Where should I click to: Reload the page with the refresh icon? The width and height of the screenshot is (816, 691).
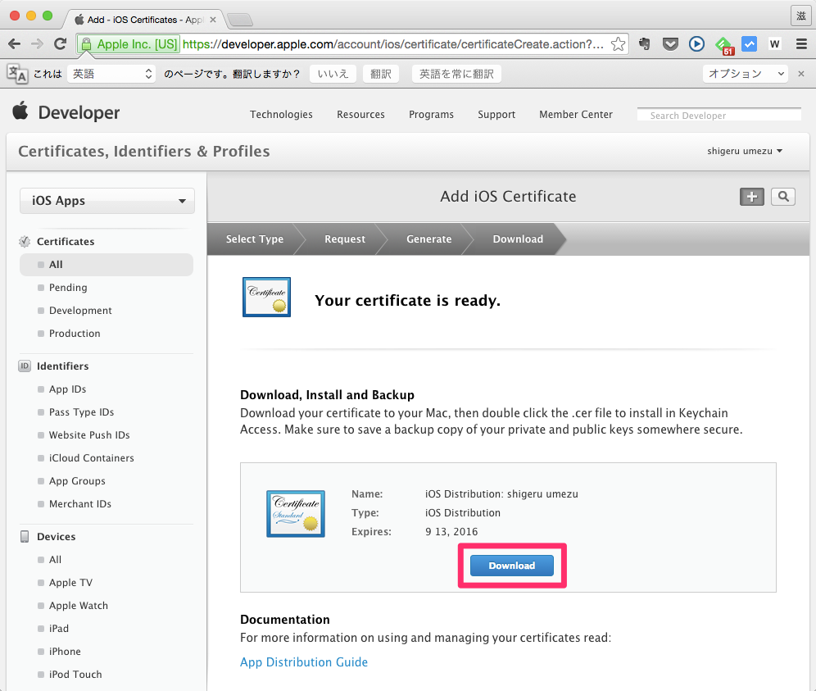tap(61, 44)
